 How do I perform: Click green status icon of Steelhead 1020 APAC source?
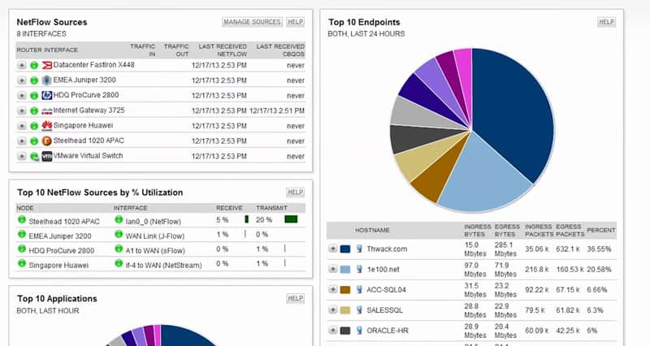coord(34,141)
